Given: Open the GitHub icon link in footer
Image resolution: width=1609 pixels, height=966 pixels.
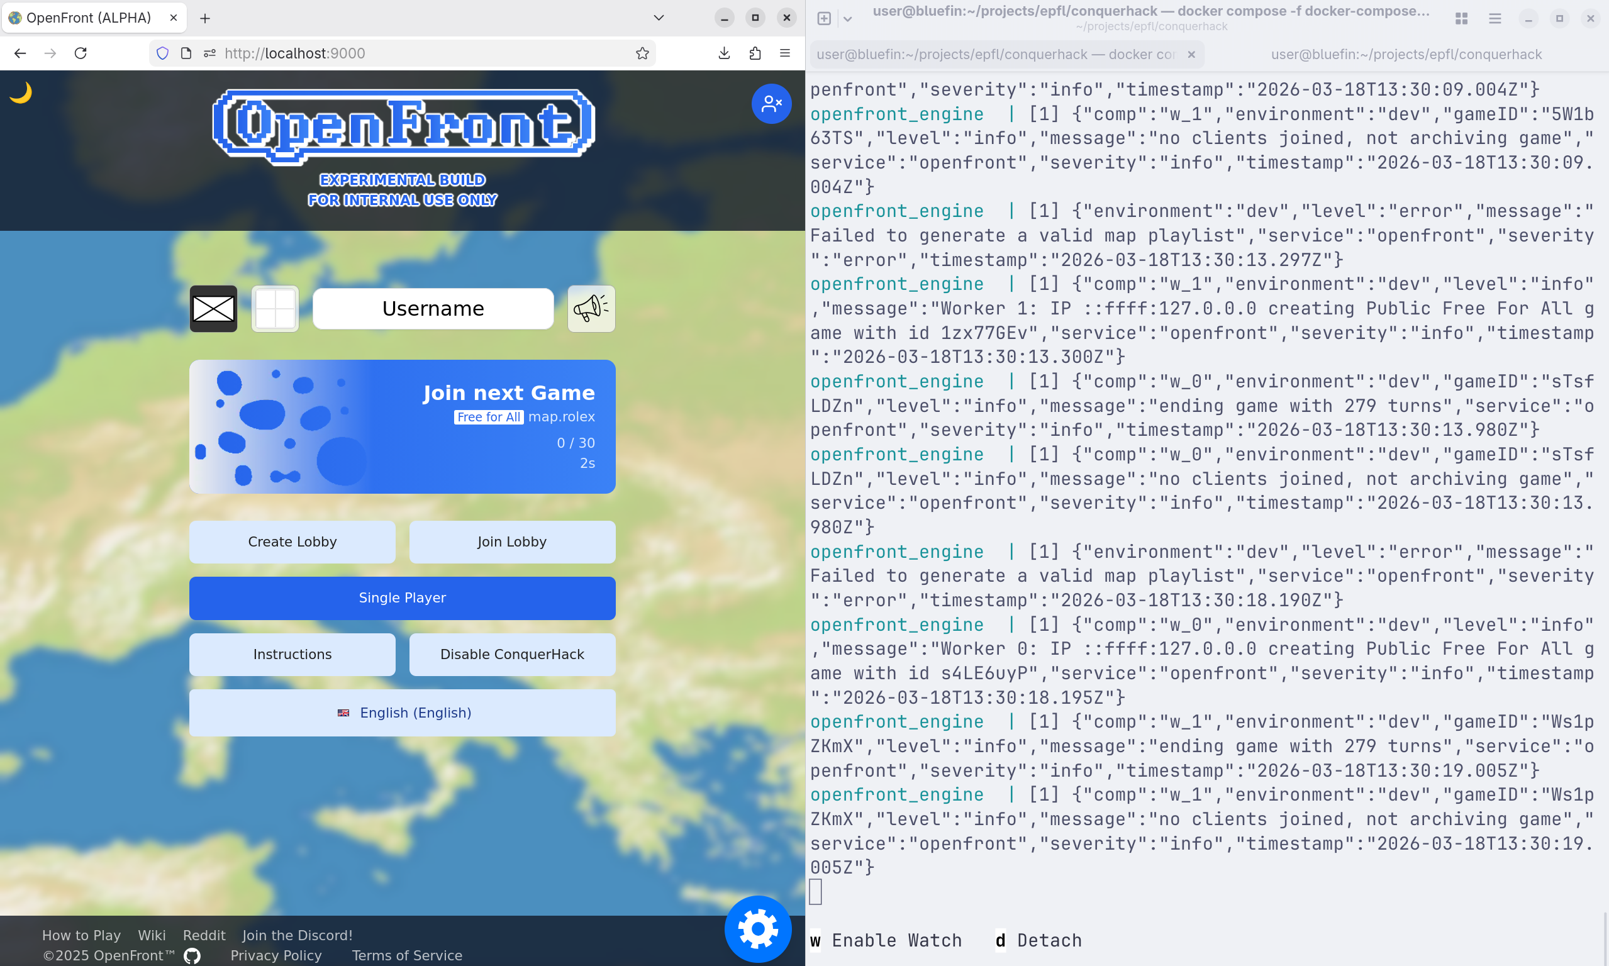Looking at the screenshot, I should (192, 955).
